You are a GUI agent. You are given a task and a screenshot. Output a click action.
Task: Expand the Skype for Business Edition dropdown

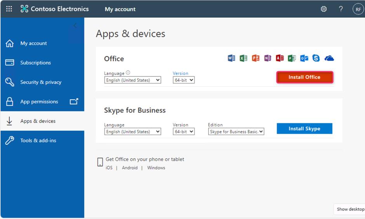coord(236,132)
